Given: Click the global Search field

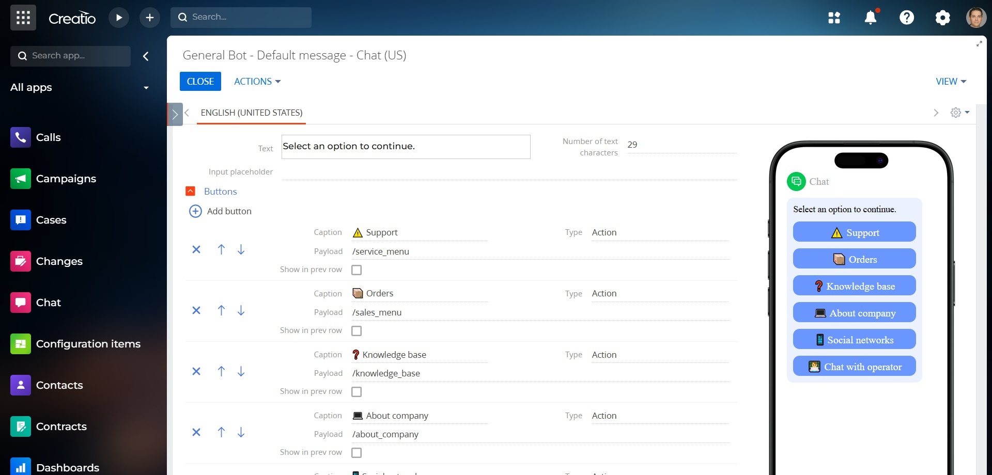Looking at the screenshot, I should point(241,18).
